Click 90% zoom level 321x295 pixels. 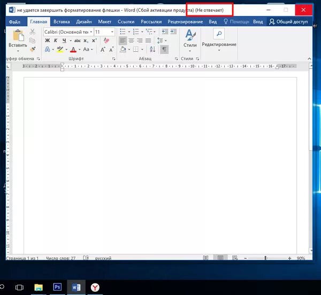301,258
